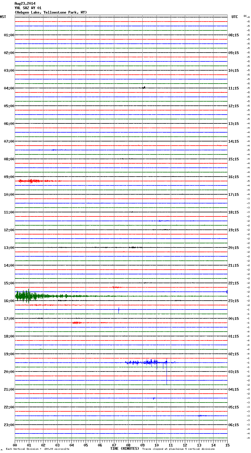
Task: Select the 03:00 MST time label
Action: [x=9, y=71]
